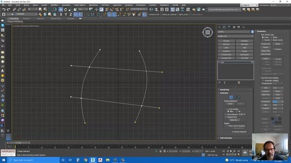Click the Attach button in Geometry
Screen dimensions: 291x163
266,47
